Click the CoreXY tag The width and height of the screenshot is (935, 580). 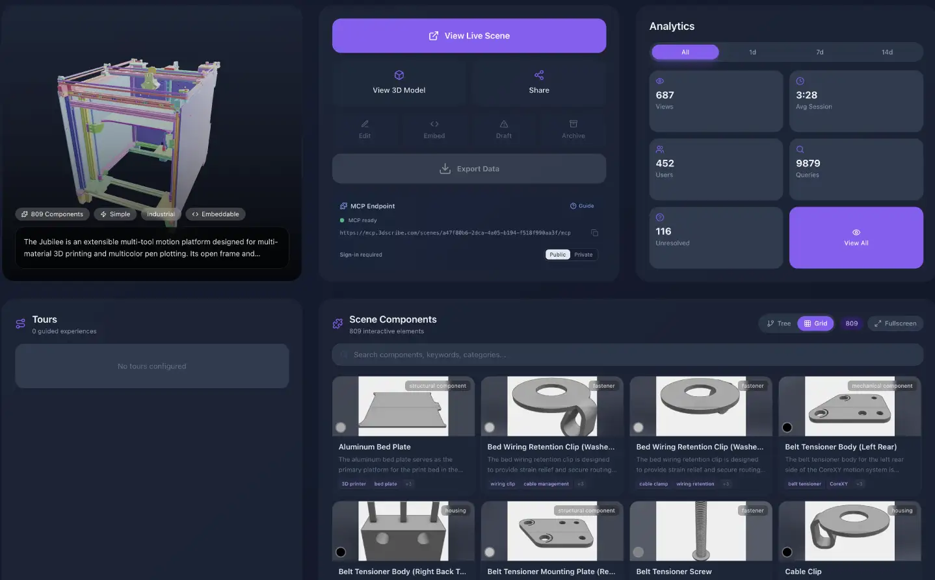click(x=839, y=484)
